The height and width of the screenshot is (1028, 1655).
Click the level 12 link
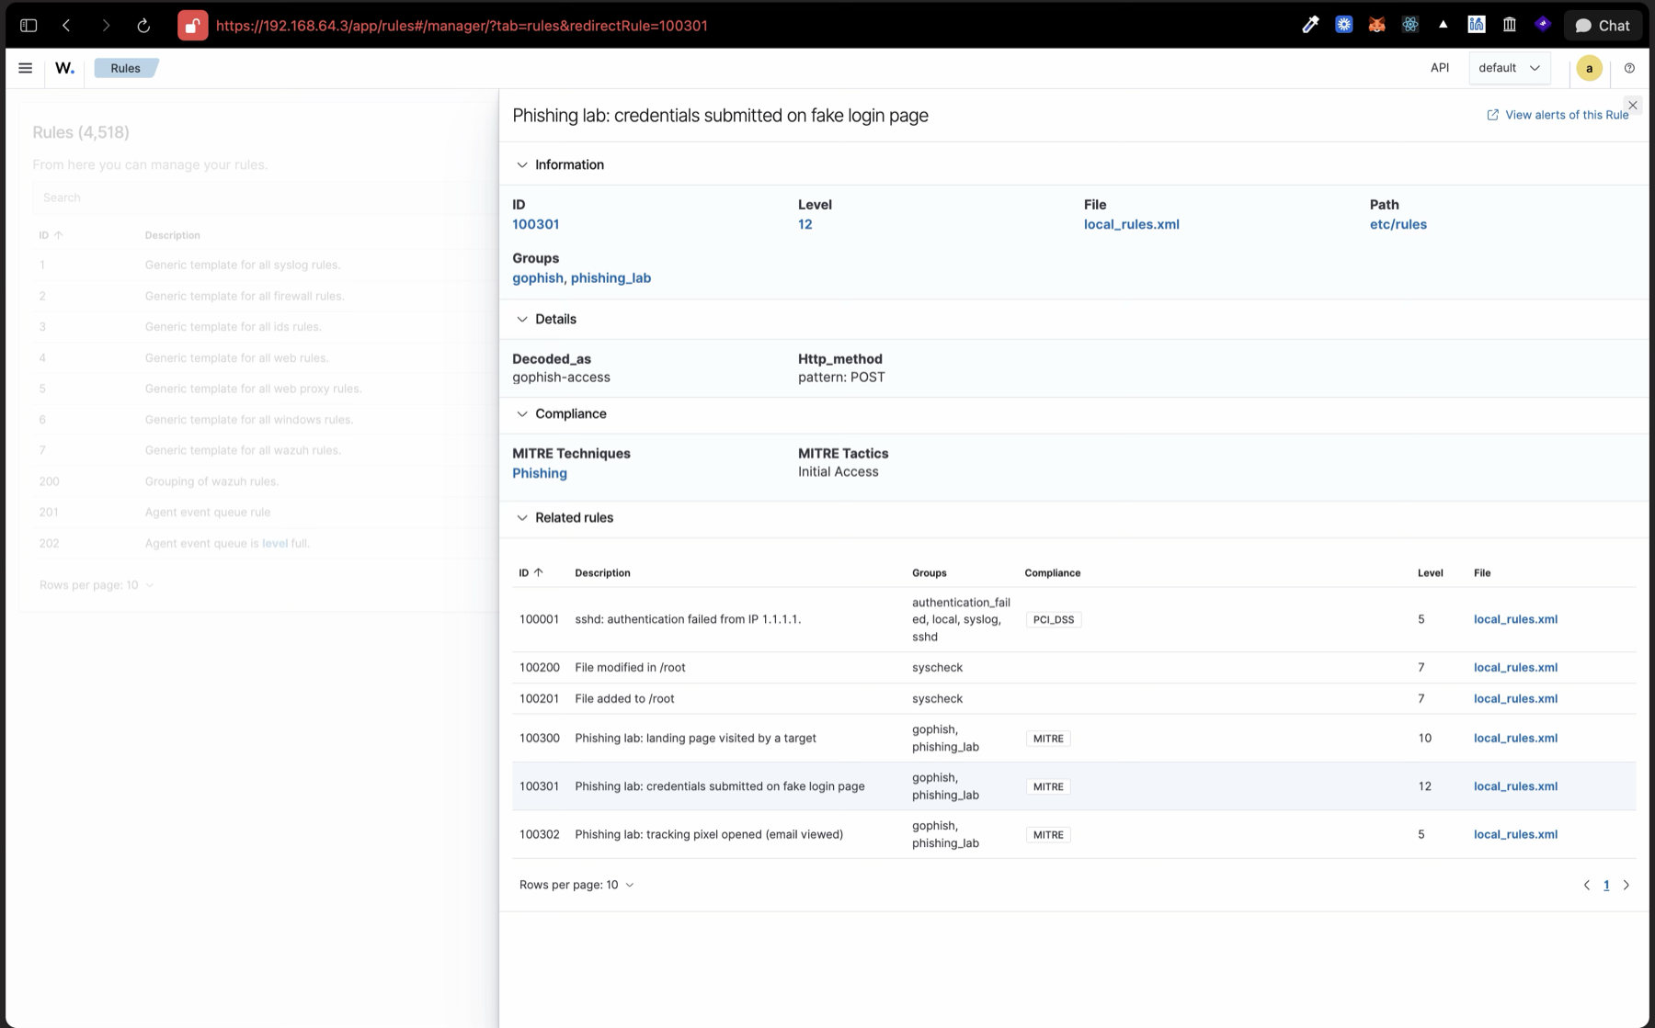805,224
